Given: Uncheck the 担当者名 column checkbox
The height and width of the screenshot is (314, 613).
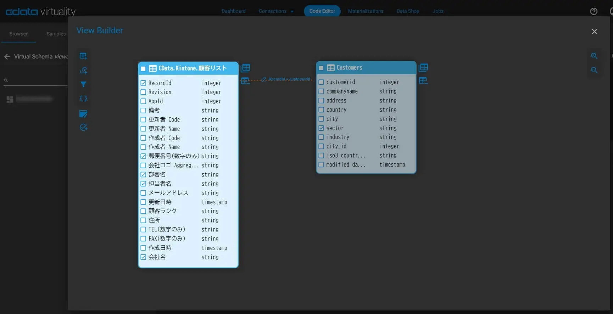Looking at the screenshot, I should 143,184.
